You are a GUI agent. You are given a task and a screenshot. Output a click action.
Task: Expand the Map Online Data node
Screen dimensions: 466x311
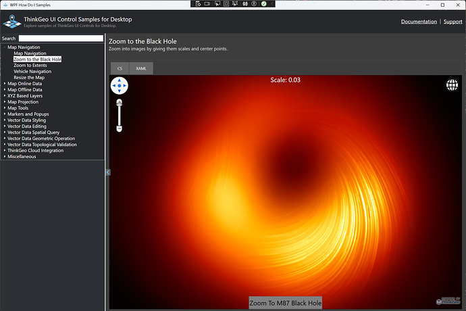pyautogui.click(x=5, y=84)
